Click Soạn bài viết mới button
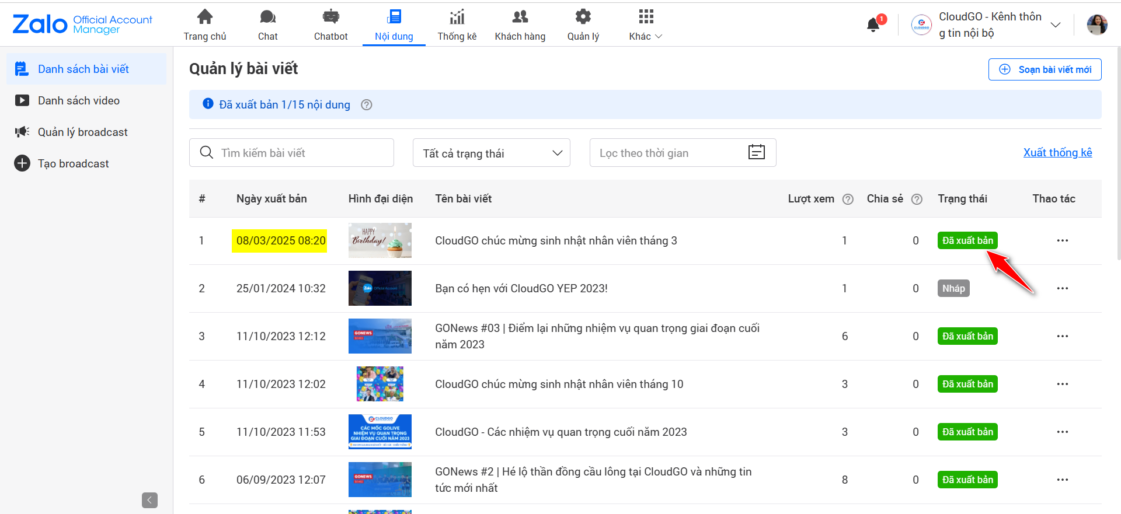Image resolution: width=1121 pixels, height=514 pixels. 1045,69
